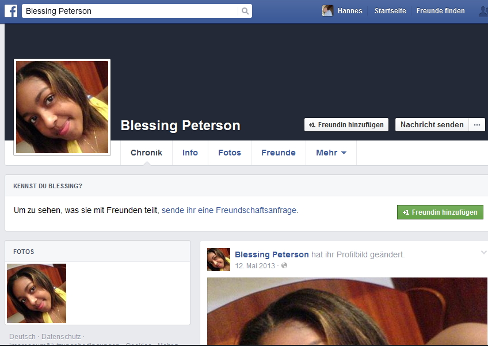Open the three-dots more actions menu
The image size is (488, 346).
pyautogui.click(x=477, y=124)
